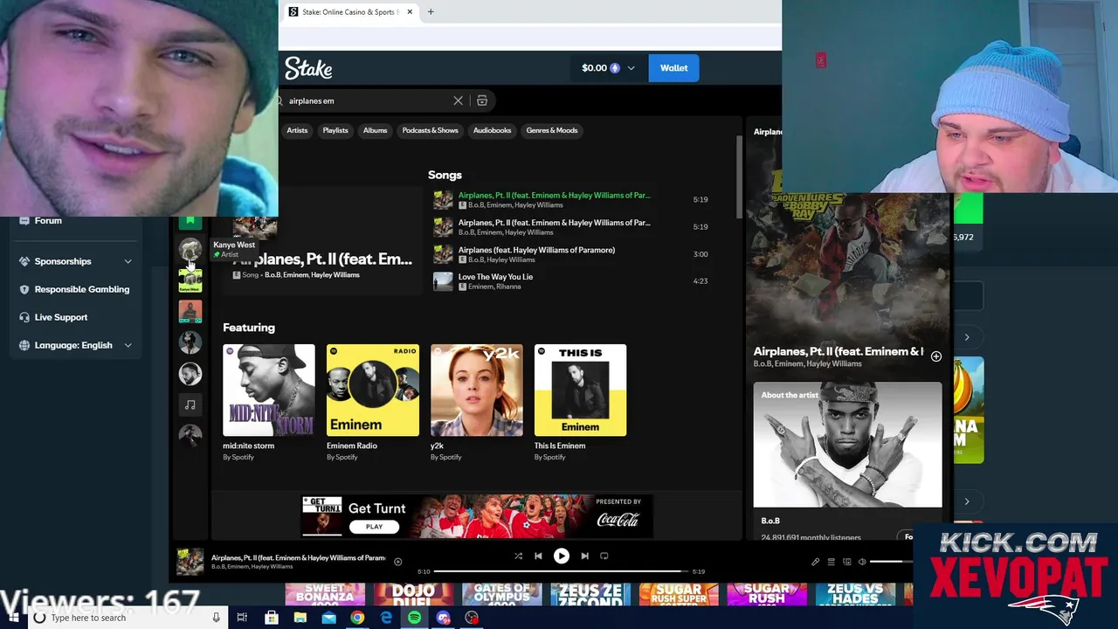Viewport: 1118px width, 629px height.
Task: Open Task View on the taskbar
Action: pyautogui.click(x=242, y=619)
